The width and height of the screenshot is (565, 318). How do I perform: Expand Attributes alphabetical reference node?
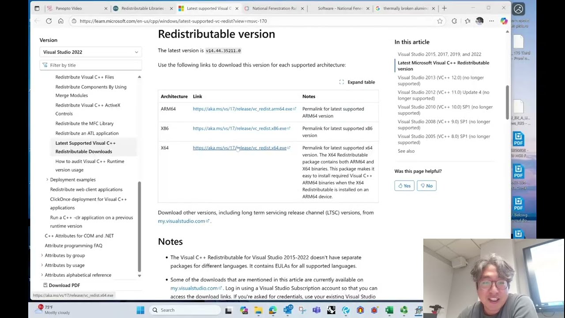pos(42,275)
